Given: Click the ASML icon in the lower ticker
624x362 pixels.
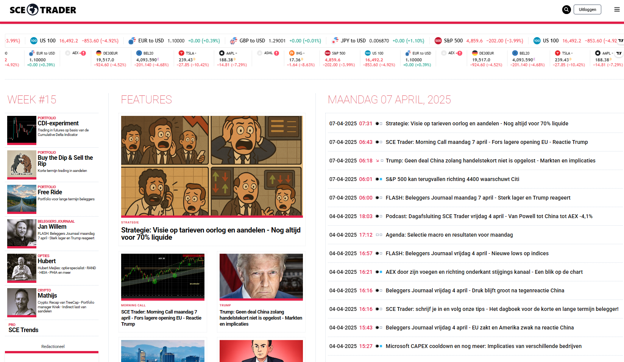Looking at the screenshot, I should click(x=259, y=53).
